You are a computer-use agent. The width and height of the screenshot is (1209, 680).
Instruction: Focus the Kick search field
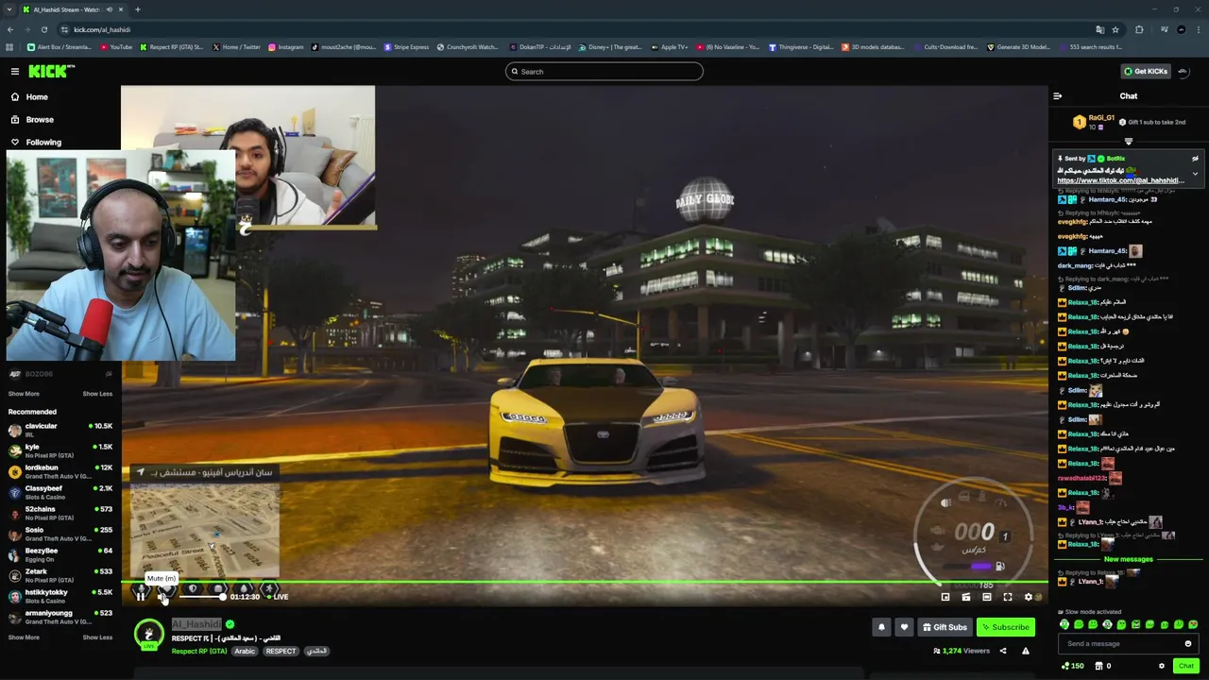pos(604,72)
